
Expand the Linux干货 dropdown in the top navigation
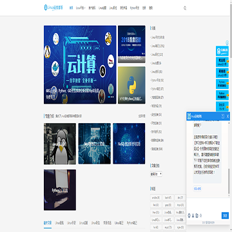(81, 8)
